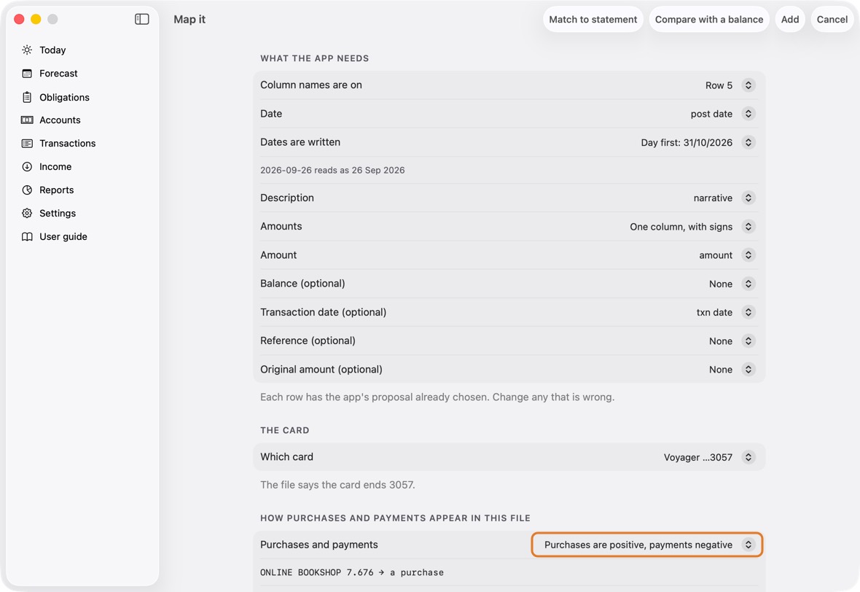Screen dimensions: 860x592
Task: Switch to Accounts section
Action: 60,120
